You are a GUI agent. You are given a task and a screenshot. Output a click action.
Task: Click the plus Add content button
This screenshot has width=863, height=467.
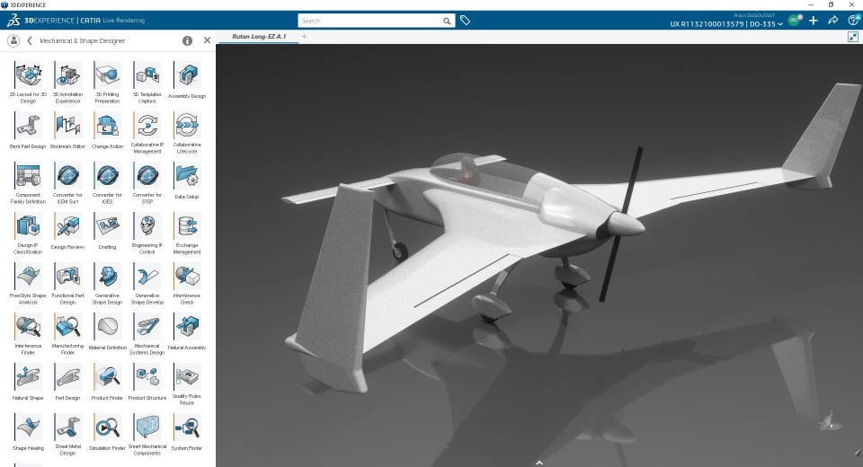coord(813,21)
